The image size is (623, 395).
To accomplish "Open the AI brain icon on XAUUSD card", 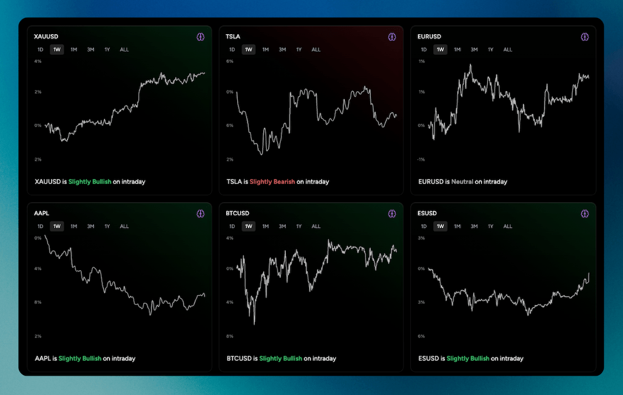I will tap(200, 37).
